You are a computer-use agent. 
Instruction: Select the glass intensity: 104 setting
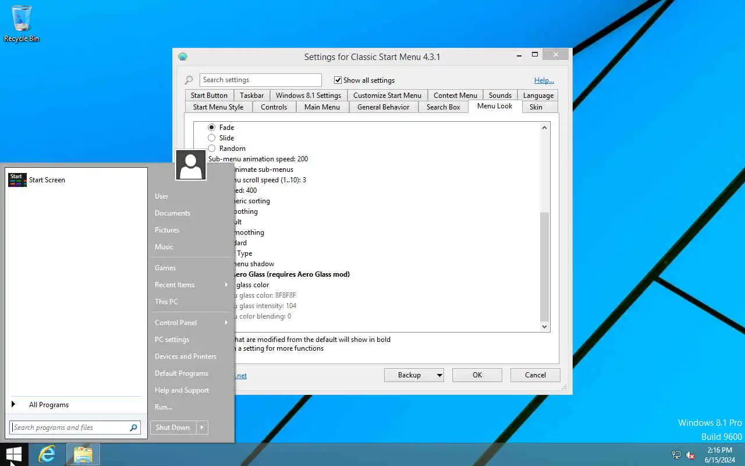(266, 306)
